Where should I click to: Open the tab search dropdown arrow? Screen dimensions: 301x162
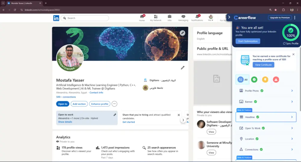3,3
